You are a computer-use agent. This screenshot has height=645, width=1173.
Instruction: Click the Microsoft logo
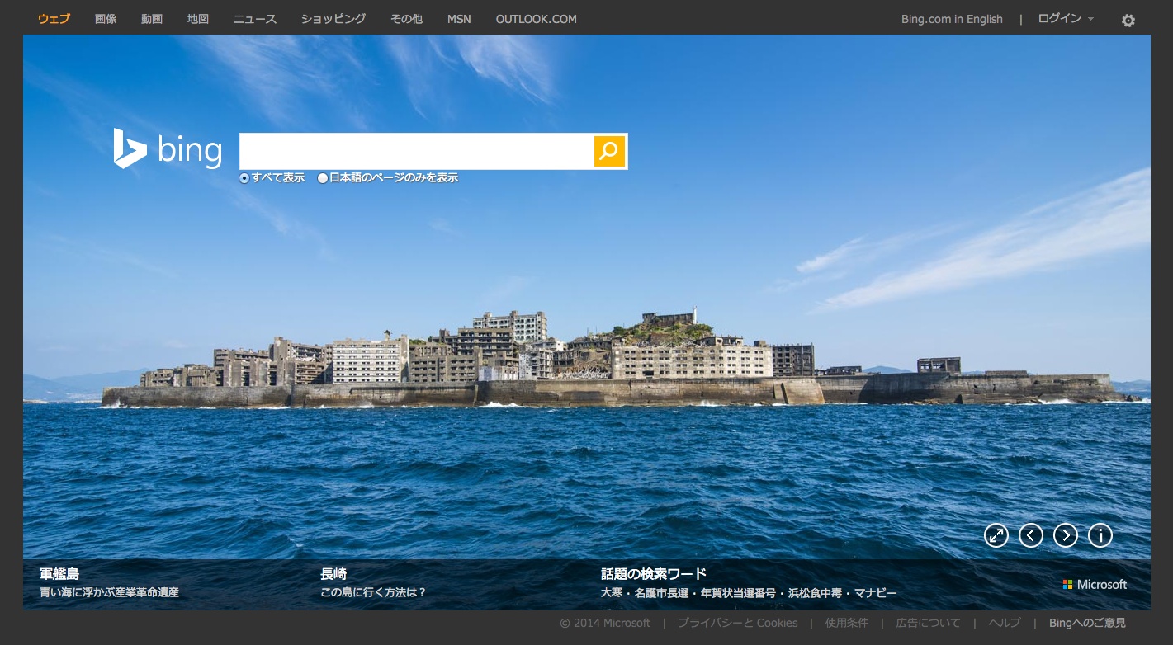coord(1095,584)
